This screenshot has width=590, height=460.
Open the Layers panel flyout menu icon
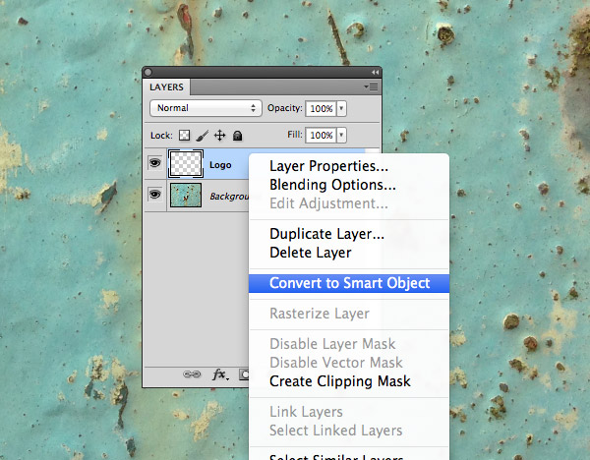(x=371, y=87)
